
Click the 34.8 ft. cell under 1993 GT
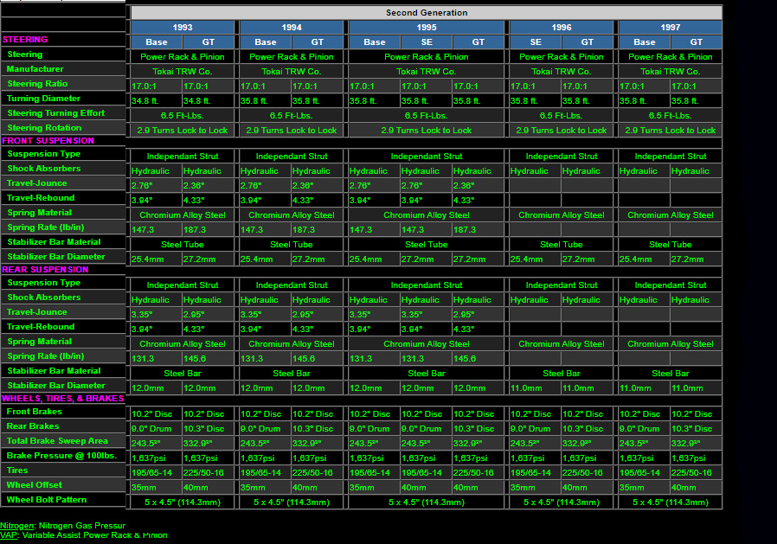pyautogui.click(x=209, y=101)
